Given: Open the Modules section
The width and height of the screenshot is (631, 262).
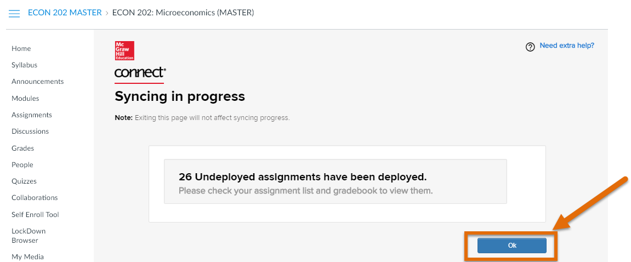Looking at the screenshot, I should pyautogui.click(x=25, y=98).
